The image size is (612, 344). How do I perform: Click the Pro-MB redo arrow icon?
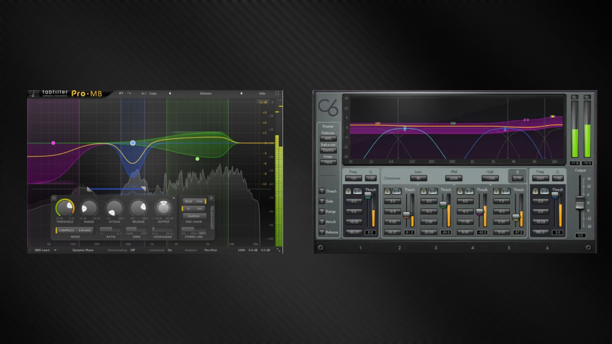[x=129, y=93]
